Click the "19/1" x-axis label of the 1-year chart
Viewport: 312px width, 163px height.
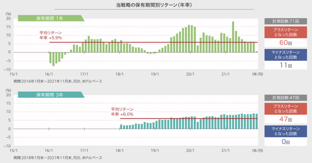pos(155,74)
